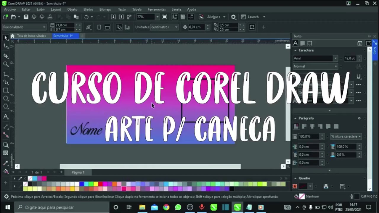Toggle show rulers button
Image resolution: width=379 pixels, height=213 pixels.
[x=175, y=17]
